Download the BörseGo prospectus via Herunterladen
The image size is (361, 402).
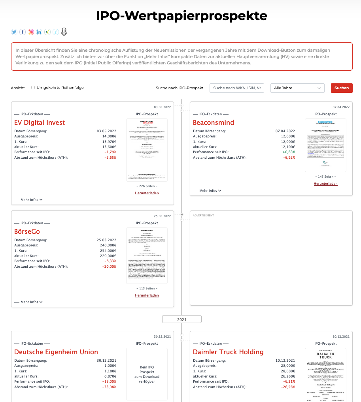147,295
